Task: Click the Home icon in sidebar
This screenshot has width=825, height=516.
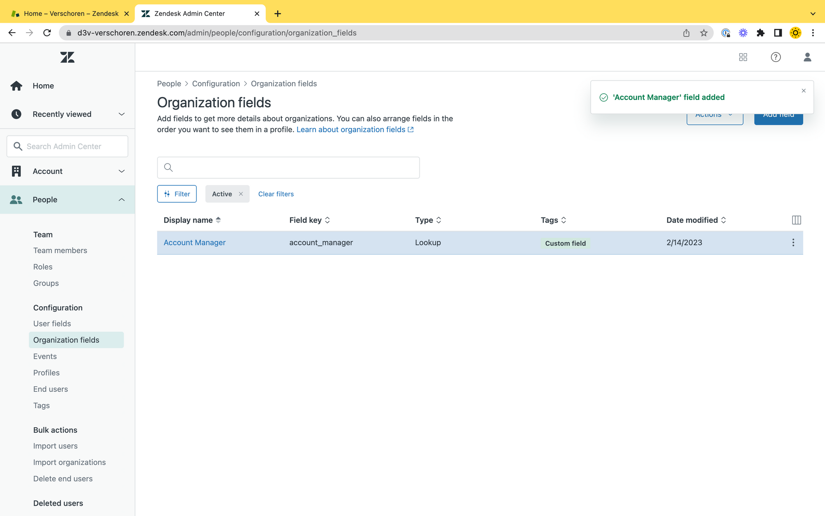Action: (16, 86)
